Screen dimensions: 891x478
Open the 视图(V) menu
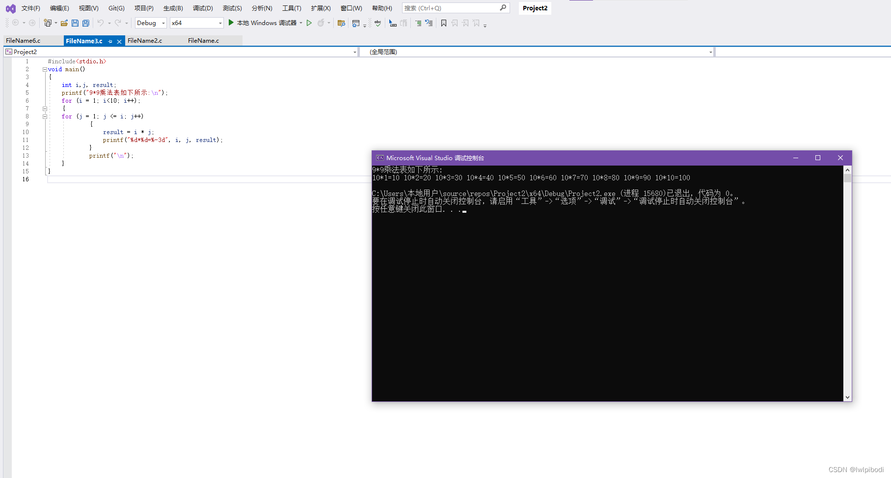coord(89,8)
